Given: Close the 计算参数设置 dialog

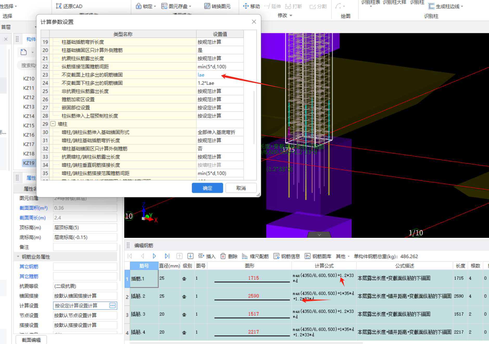Looking at the screenshot, I should point(254,22).
